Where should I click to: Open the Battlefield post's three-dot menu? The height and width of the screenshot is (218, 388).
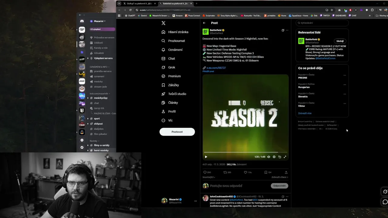[x=287, y=30]
